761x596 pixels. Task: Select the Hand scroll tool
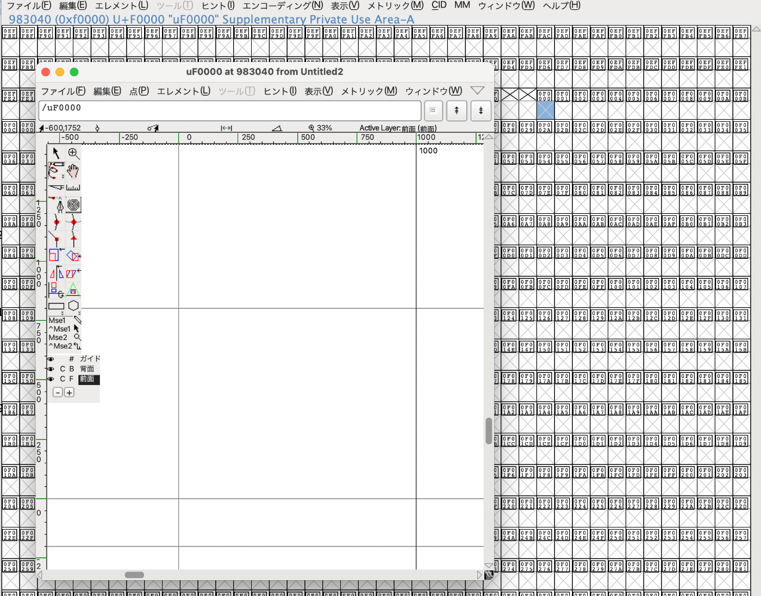pyautogui.click(x=73, y=171)
